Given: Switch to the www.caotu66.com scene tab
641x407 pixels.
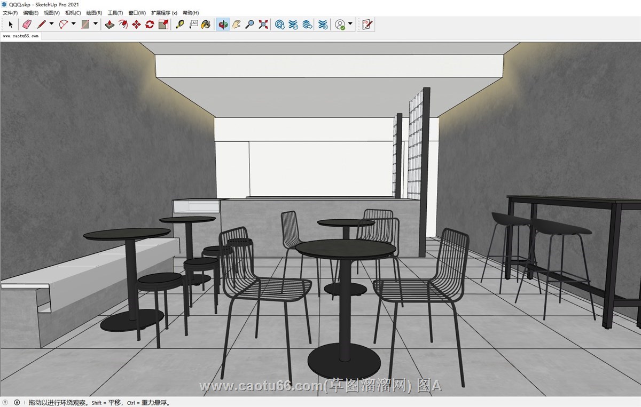Looking at the screenshot, I should [x=21, y=36].
